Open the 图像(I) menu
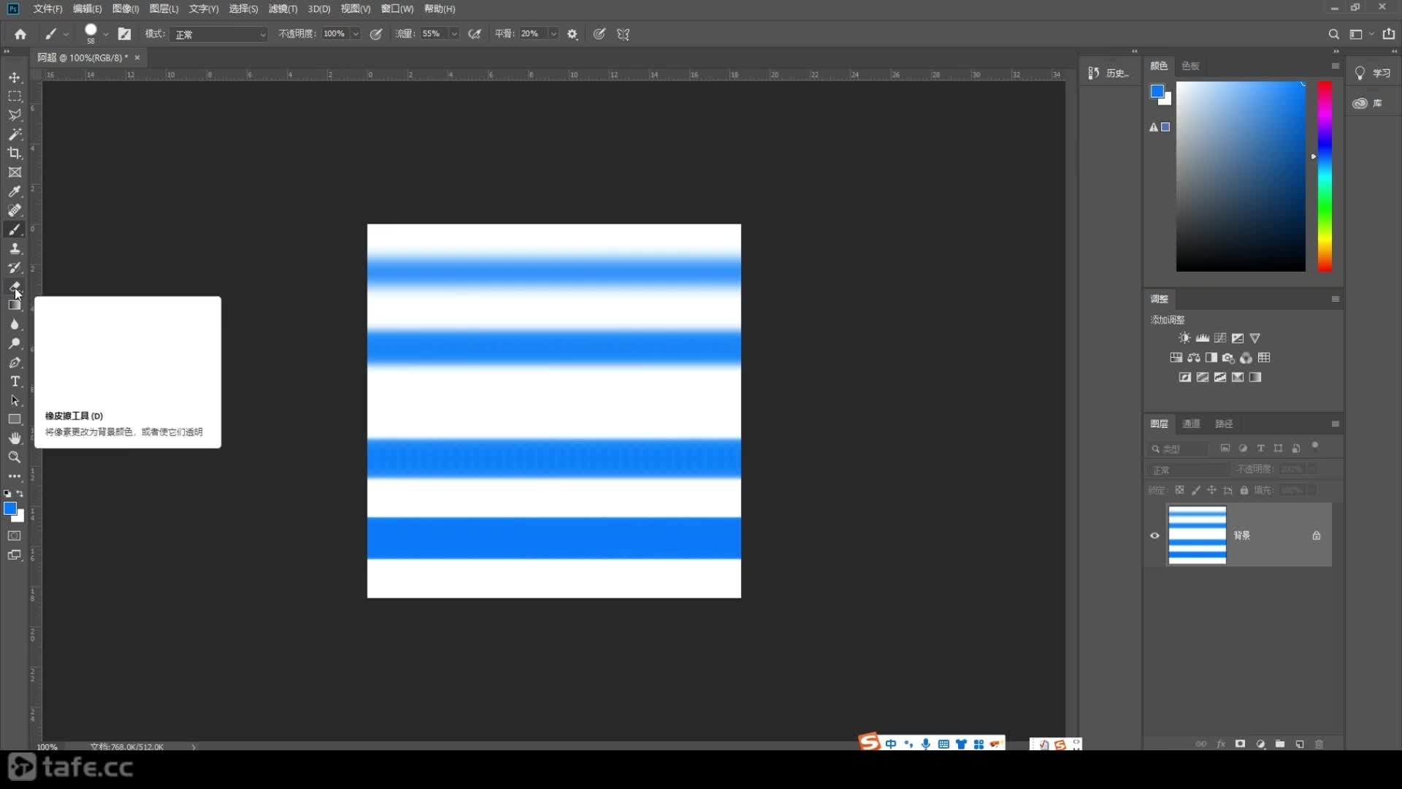Screen dimensions: 1402x789 [126, 9]
